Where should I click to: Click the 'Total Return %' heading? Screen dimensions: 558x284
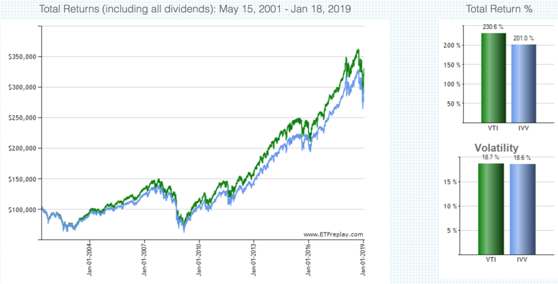pyautogui.click(x=499, y=9)
